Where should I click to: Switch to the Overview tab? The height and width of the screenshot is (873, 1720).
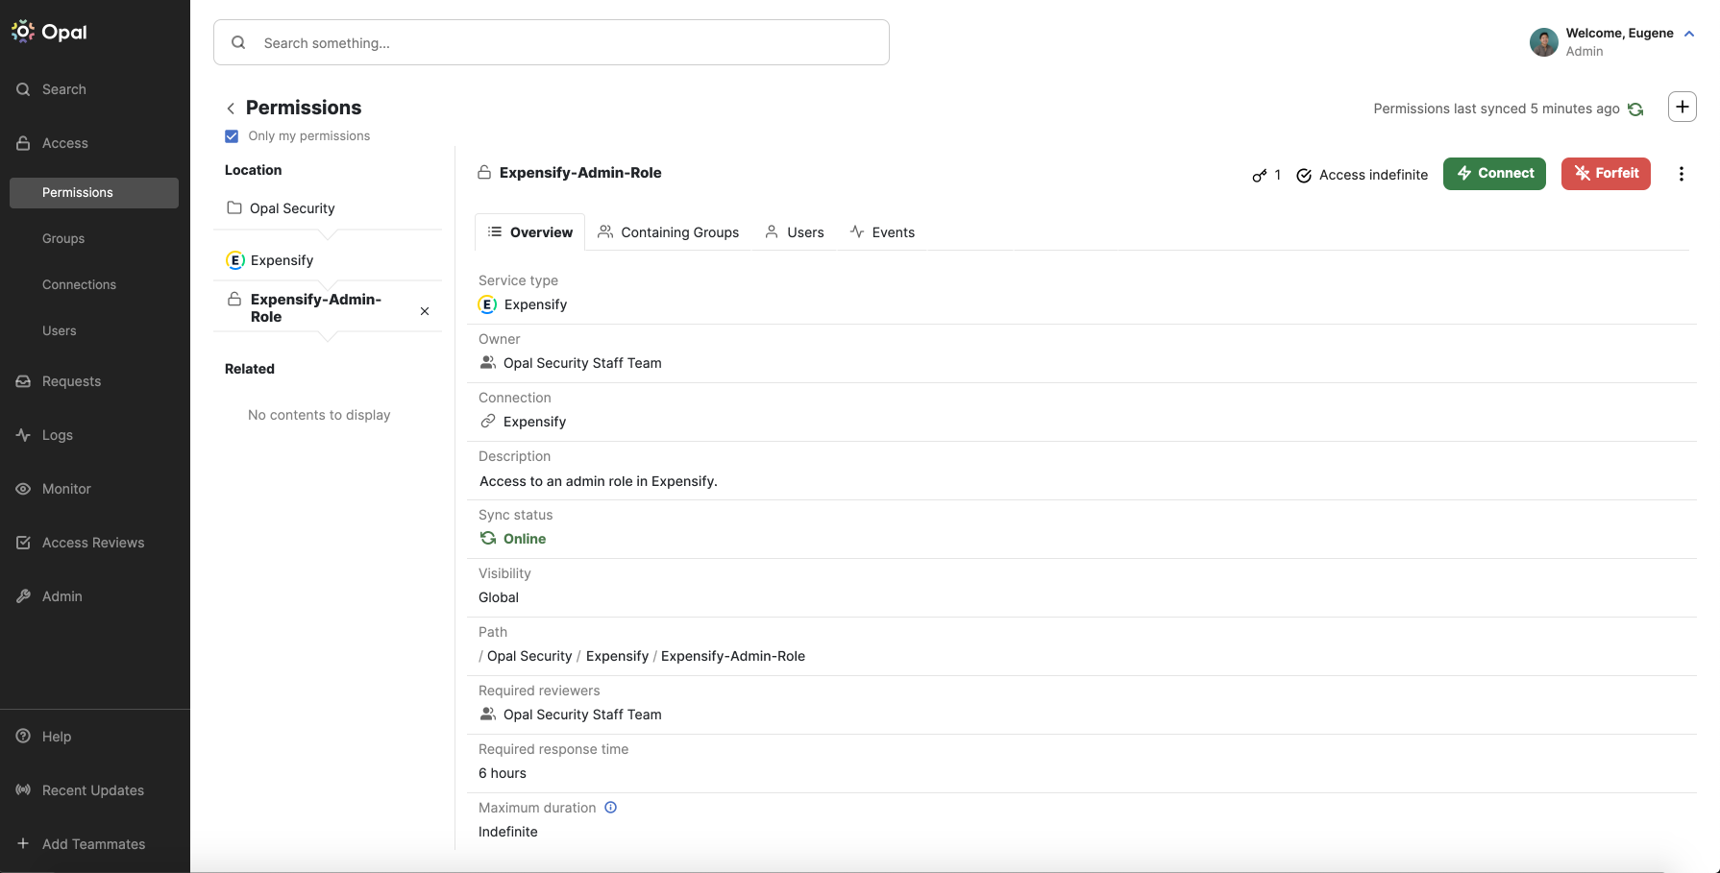click(530, 232)
